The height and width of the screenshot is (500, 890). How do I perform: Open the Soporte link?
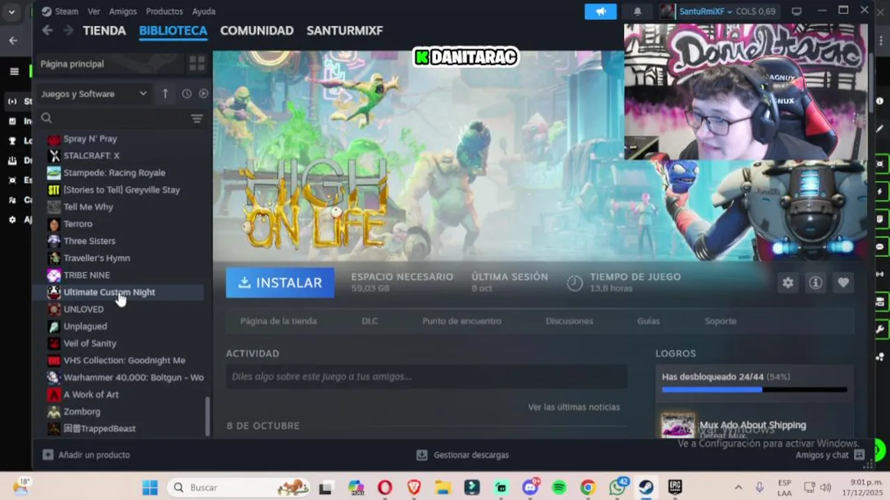[x=720, y=321]
